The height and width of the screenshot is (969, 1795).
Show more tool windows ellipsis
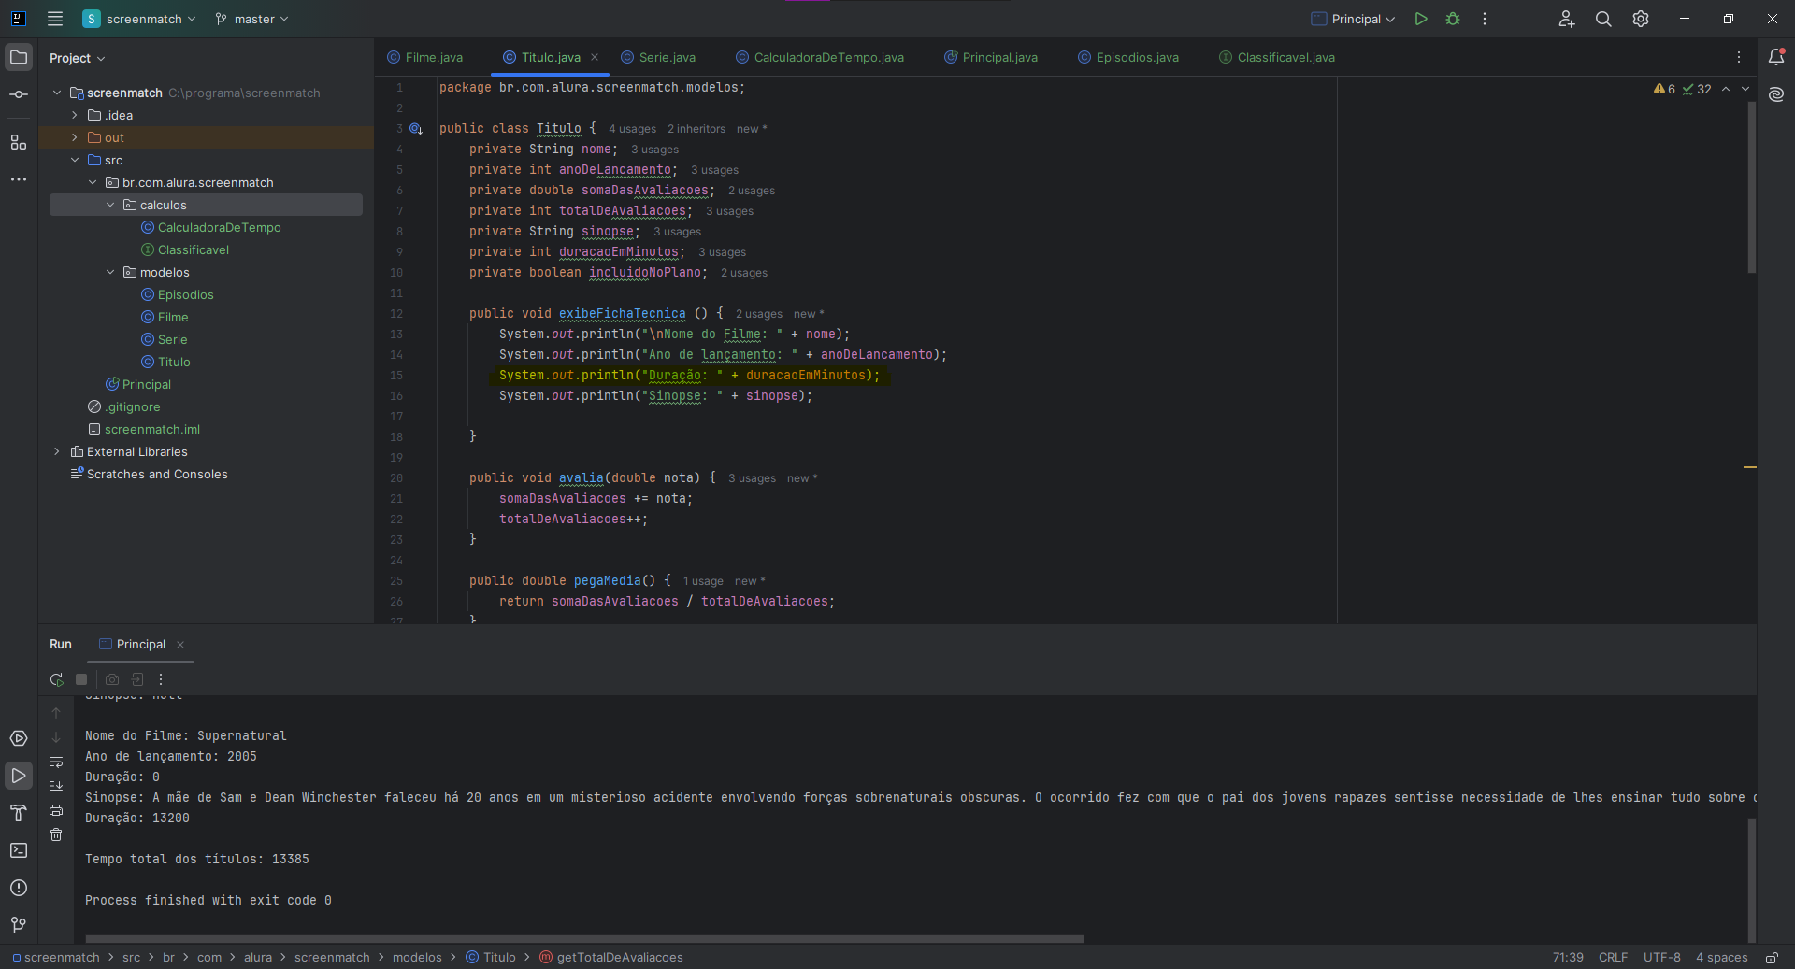pyautogui.click(x=19, y=179)
